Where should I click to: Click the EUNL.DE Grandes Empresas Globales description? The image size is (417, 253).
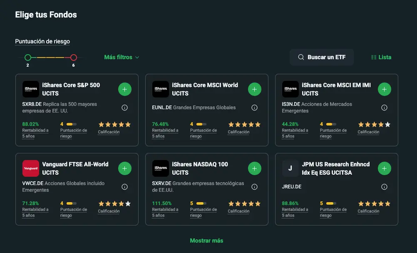(194, 108)
